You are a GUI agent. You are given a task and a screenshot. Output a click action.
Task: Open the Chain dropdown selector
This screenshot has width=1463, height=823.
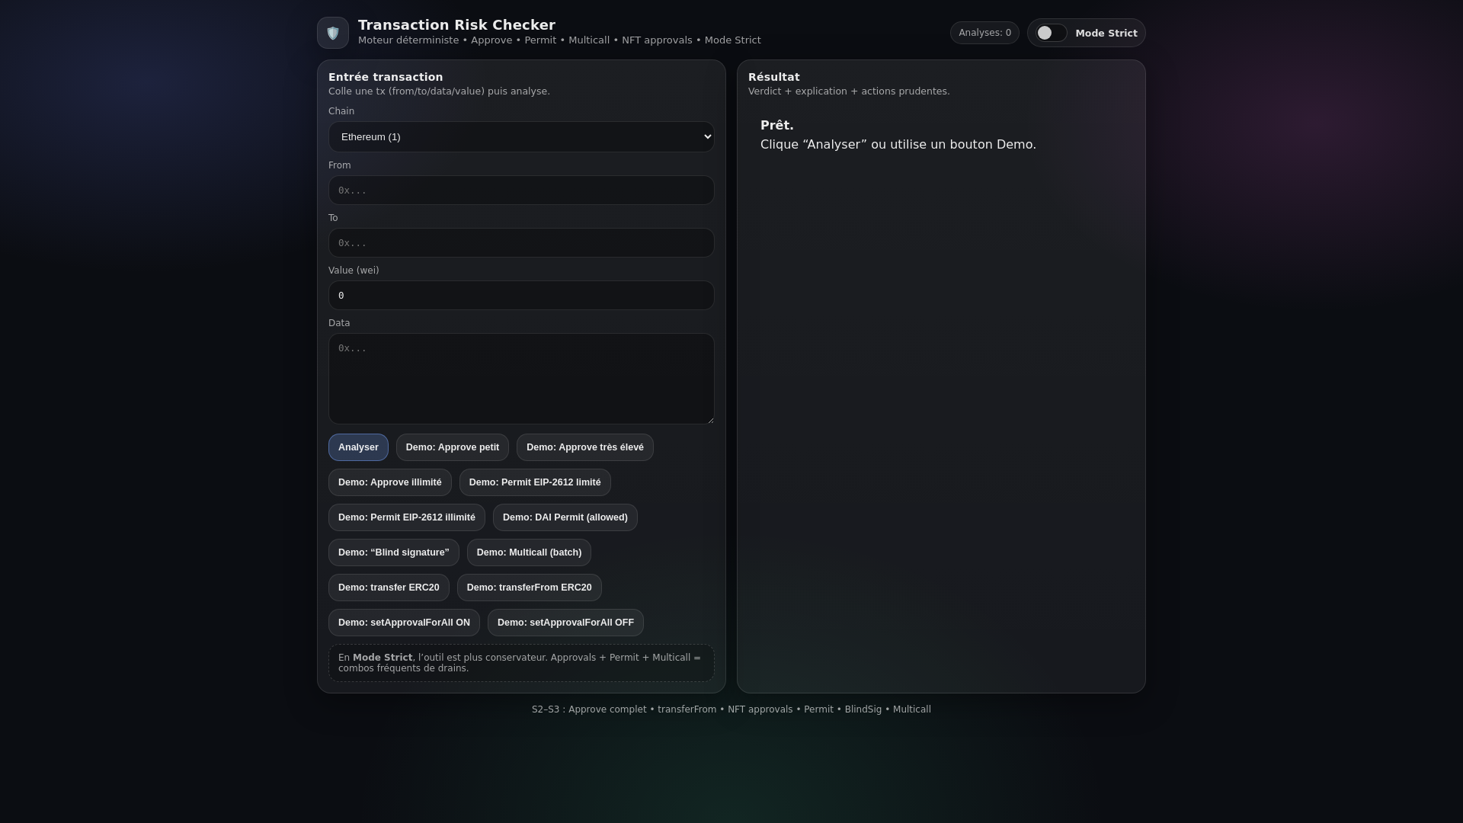tap(521, 137)
